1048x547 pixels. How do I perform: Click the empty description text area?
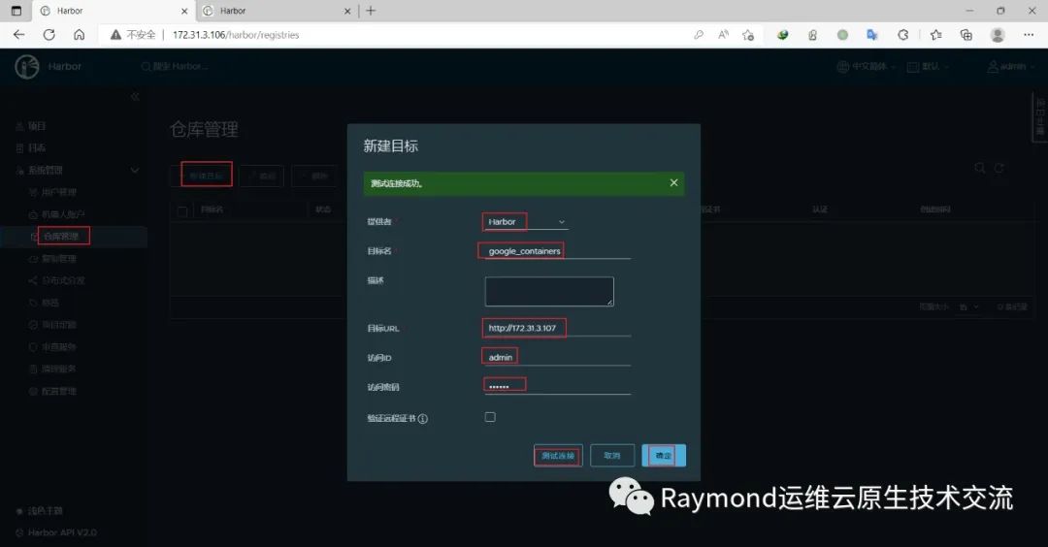(549, 291)
